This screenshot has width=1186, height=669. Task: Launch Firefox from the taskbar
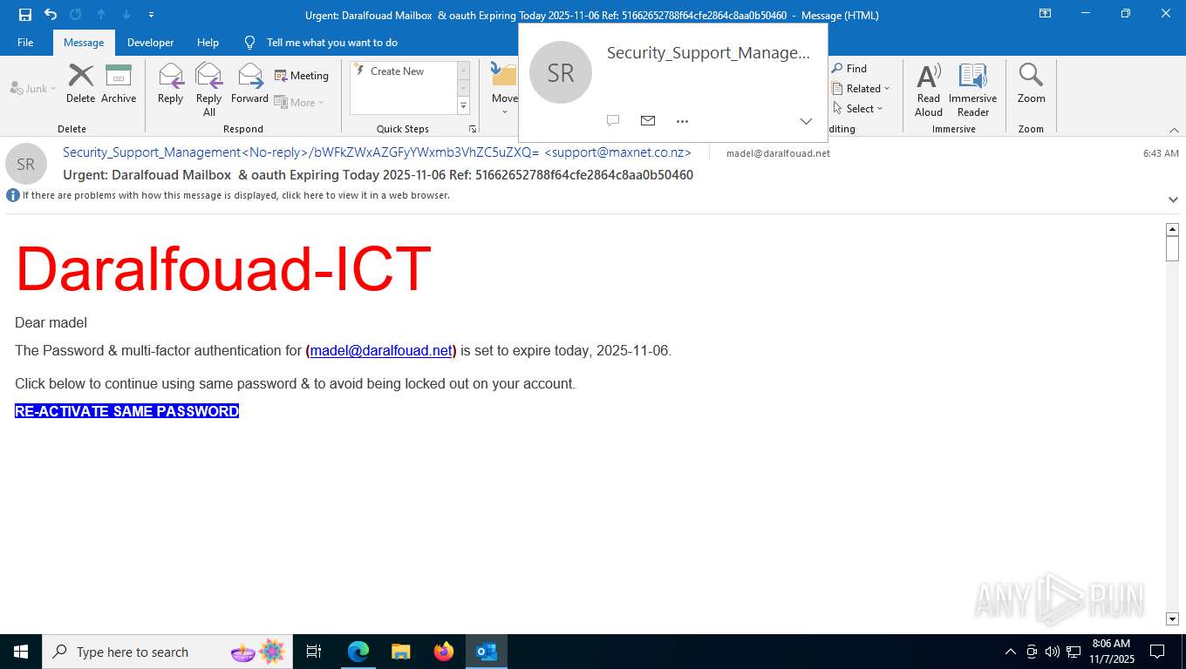(x=444, y=652)
